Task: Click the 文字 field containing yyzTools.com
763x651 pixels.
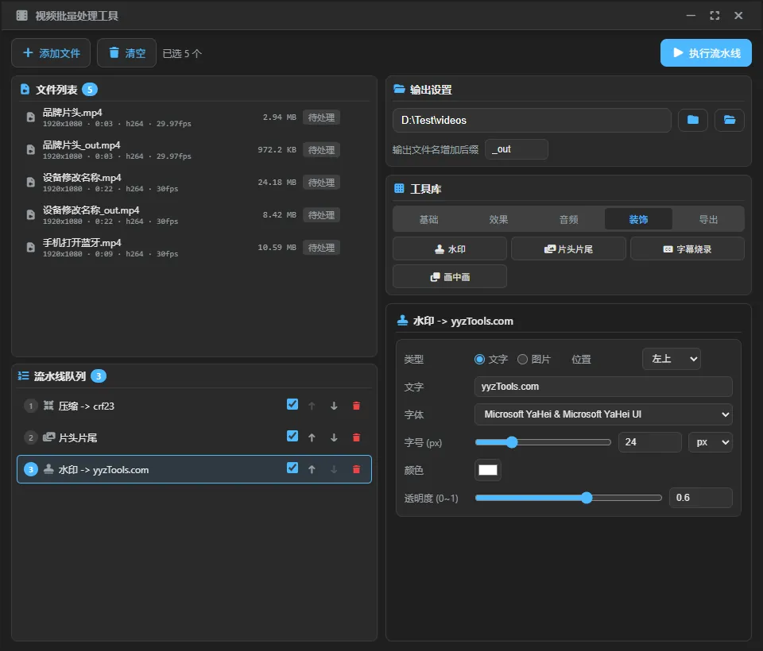Action: pos(603,387)
